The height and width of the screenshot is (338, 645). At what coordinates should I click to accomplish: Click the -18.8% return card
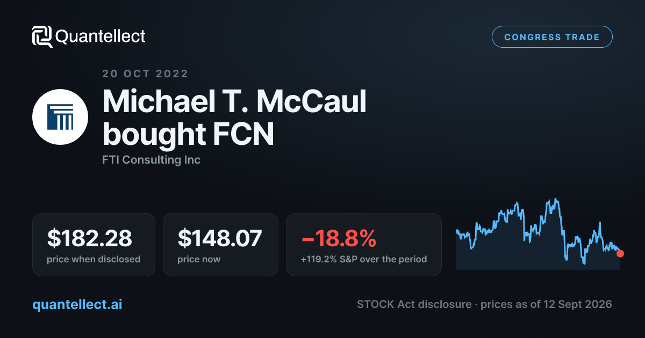364,245
